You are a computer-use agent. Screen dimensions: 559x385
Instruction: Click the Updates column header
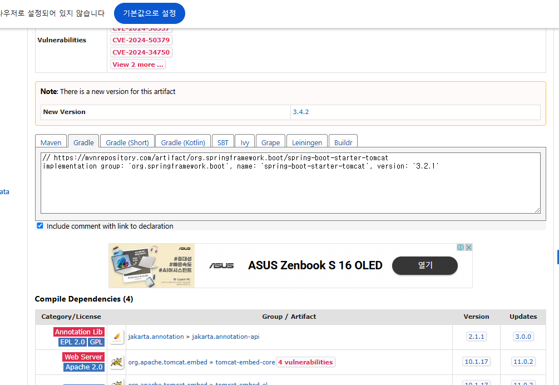[x=523, y=317]
